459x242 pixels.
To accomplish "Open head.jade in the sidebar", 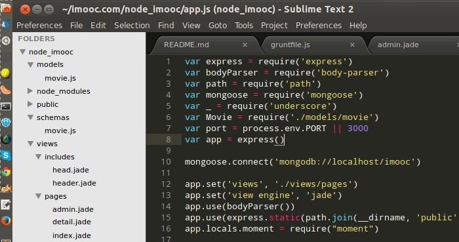I will 71,170.
